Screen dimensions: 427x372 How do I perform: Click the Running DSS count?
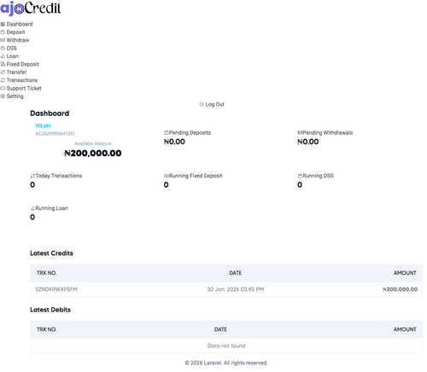pyautogui.click(x=300, y=184)
